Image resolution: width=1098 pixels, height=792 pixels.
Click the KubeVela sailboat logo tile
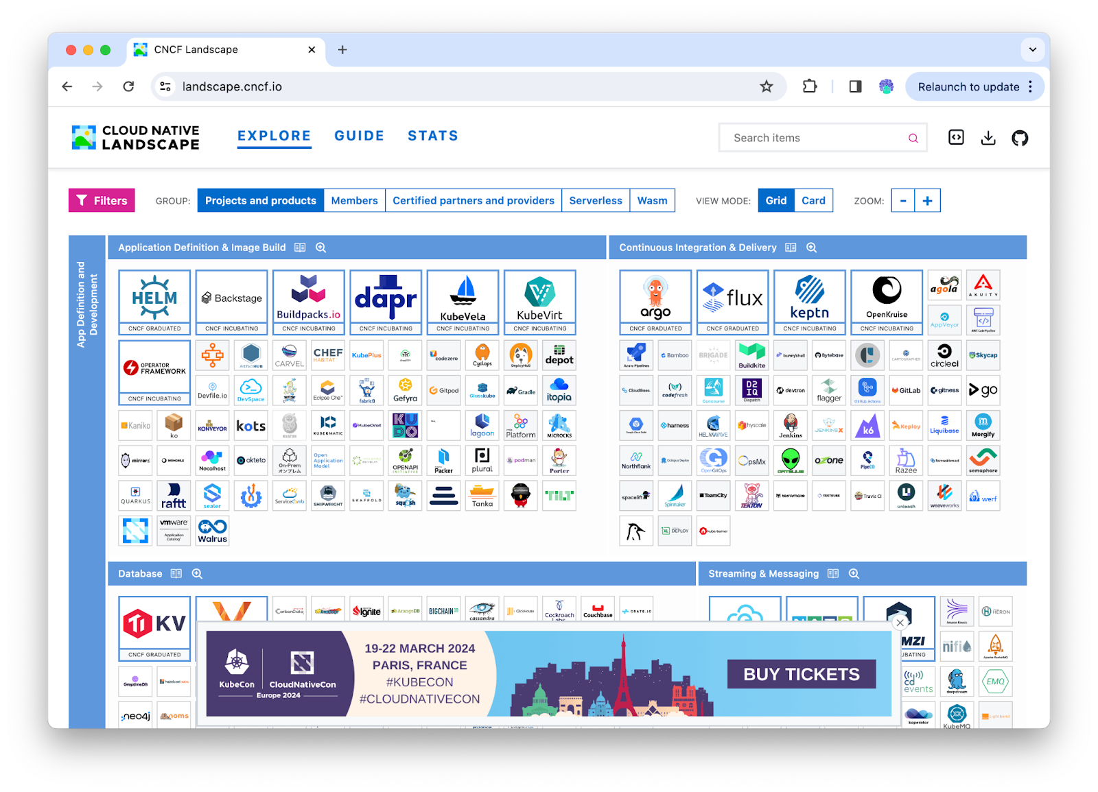click(x=463, y=302)
